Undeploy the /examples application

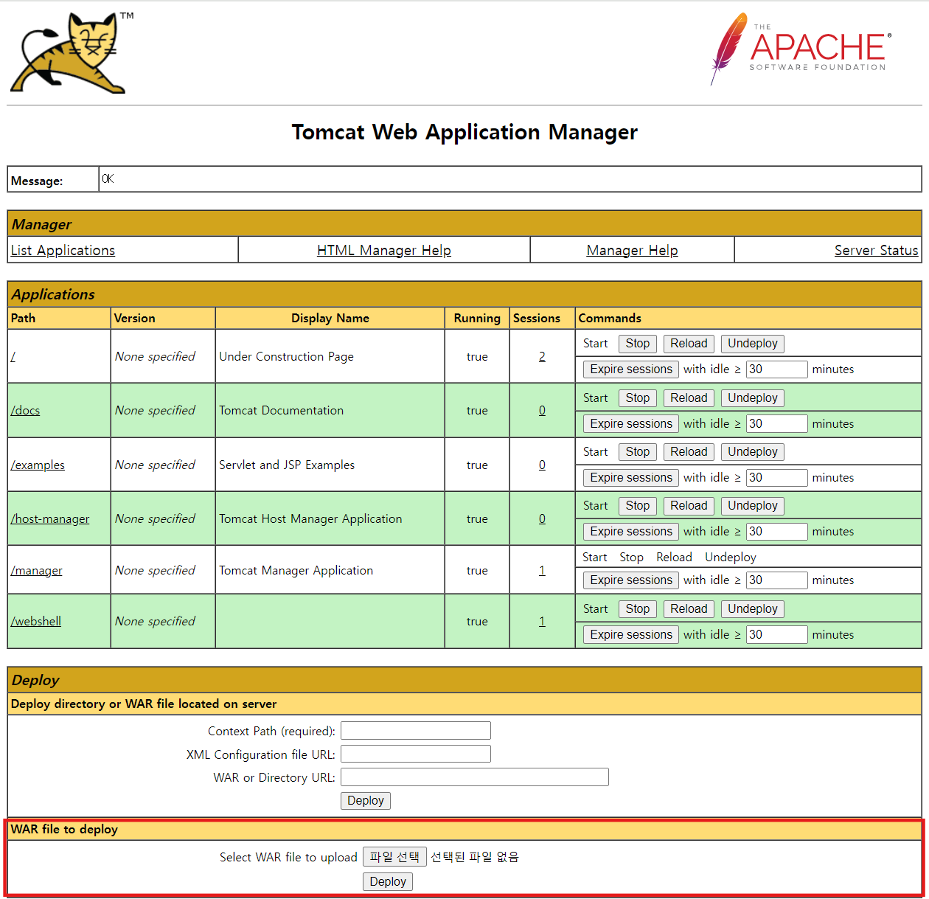[x=753, y=452]
